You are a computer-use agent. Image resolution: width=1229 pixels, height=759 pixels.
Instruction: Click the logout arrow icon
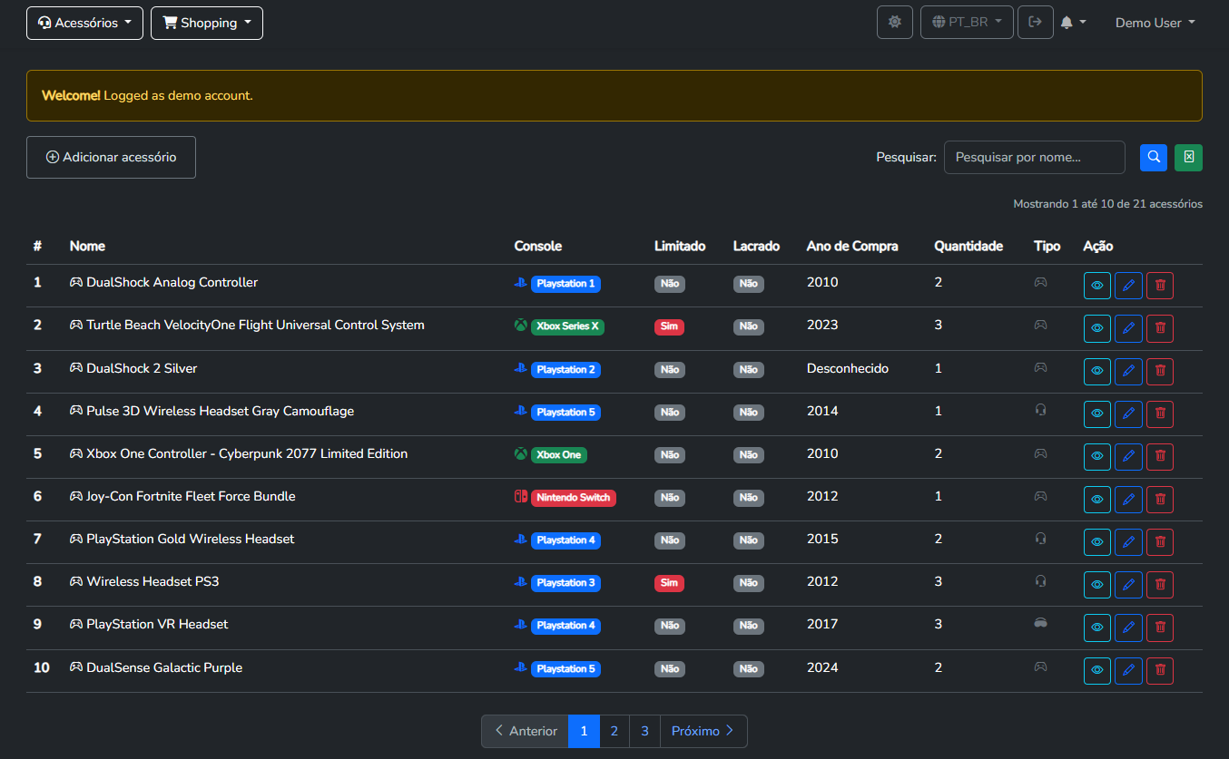tap(1035, 23)
